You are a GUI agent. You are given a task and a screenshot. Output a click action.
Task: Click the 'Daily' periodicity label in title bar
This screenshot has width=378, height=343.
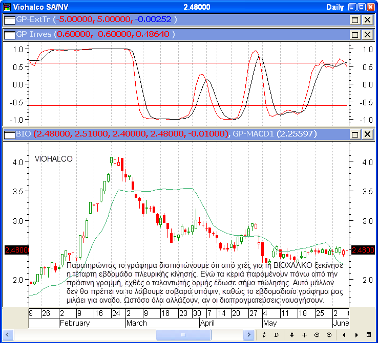[335, 7]
